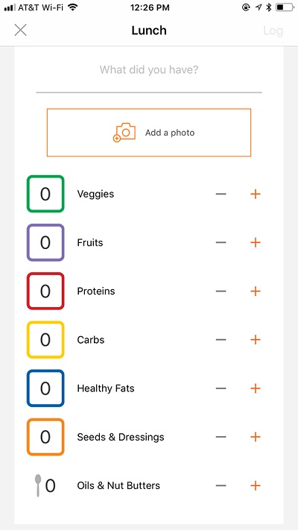
Task: Add a Carbs portion
Action: tap(256, 340)
